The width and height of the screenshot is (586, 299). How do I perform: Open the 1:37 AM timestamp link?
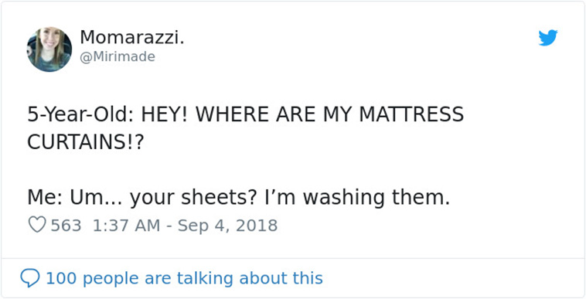pyautogui.click(x=126, y=226)
